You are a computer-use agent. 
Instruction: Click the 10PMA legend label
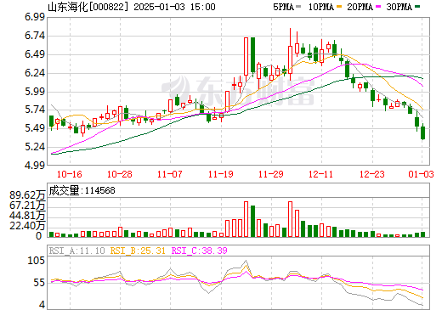(x=321, y=7)
